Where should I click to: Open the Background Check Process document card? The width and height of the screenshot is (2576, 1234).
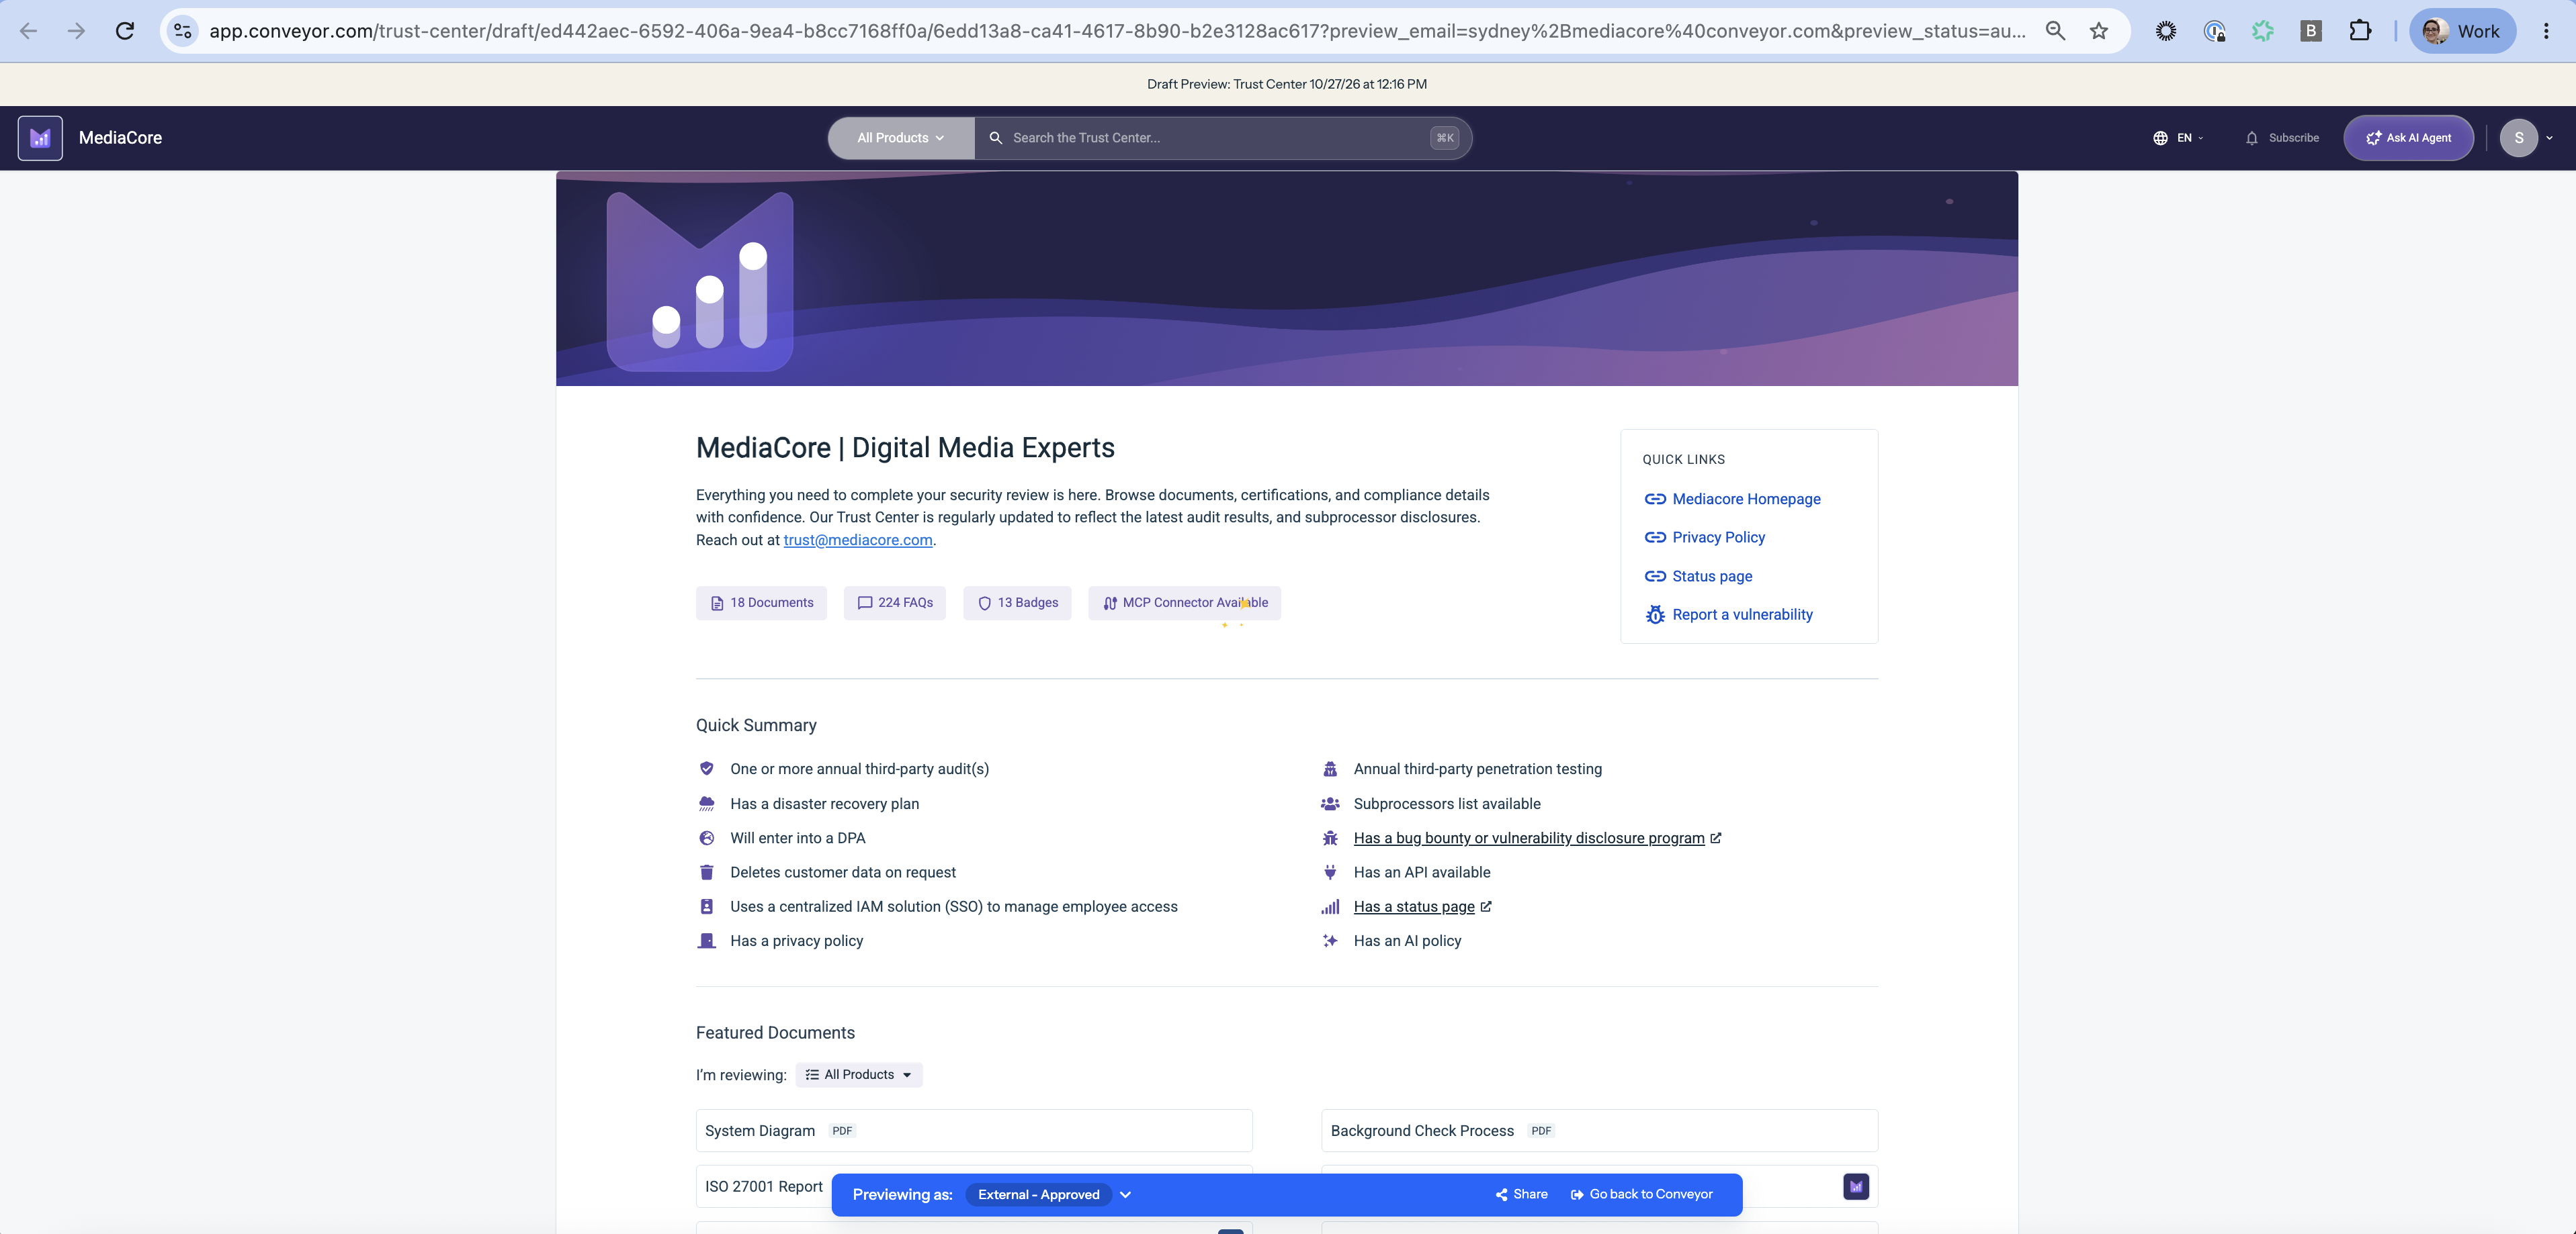(x=1599, y=1131)
